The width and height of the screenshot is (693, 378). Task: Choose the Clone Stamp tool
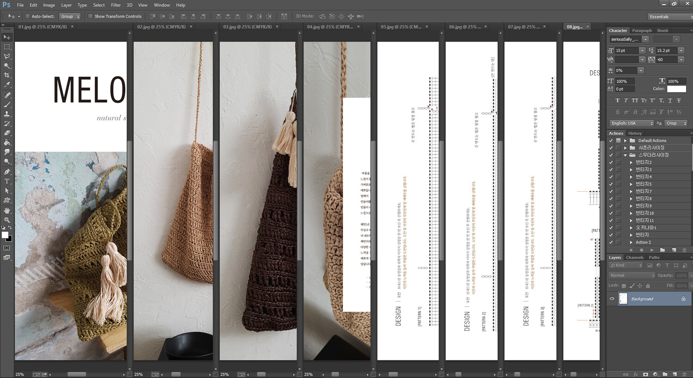coord(7,114)
